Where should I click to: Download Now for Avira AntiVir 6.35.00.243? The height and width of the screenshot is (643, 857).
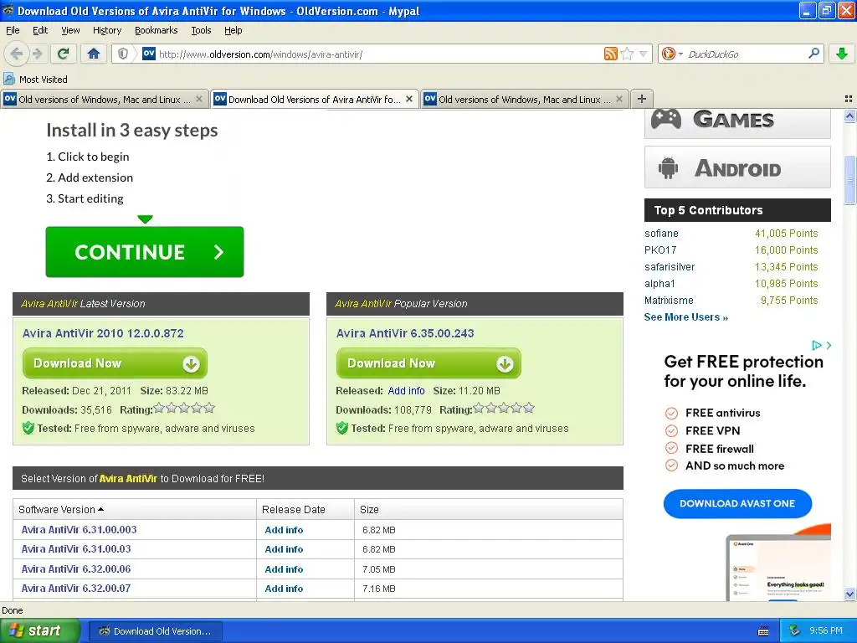(428, 363)
